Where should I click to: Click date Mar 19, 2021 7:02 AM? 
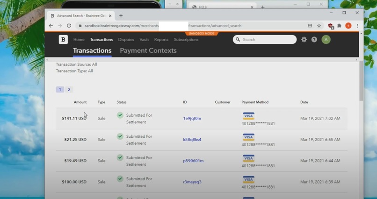point(320,118)
